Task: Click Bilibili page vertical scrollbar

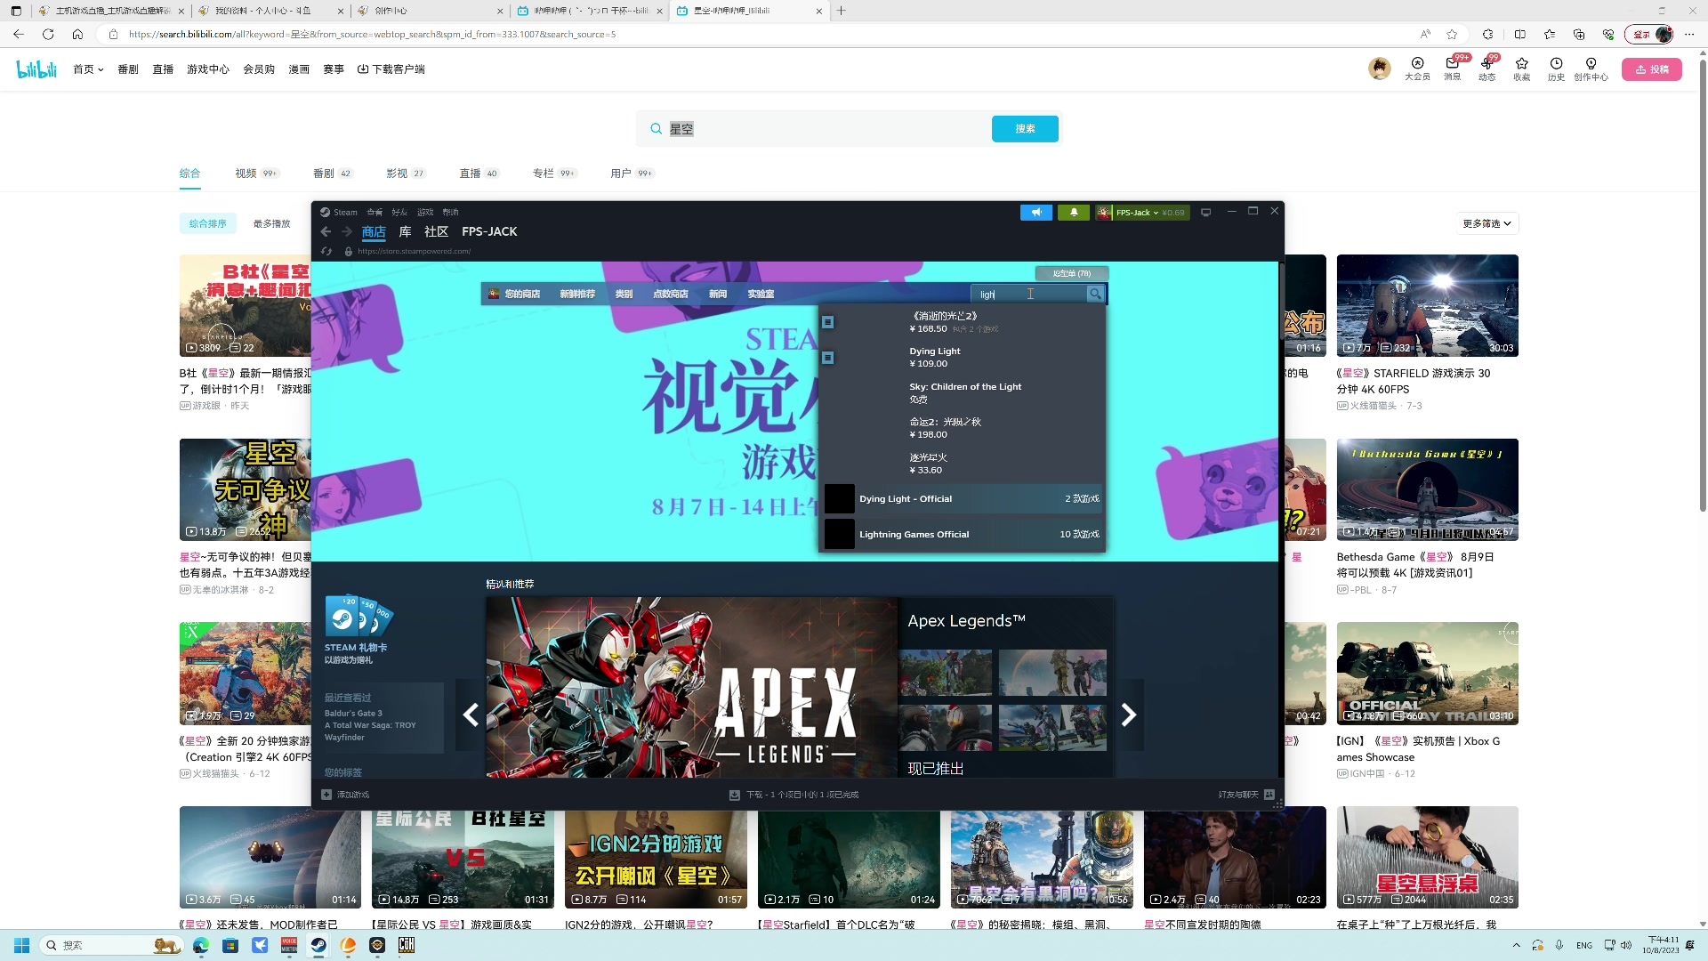Action: tap(1703, 285)
